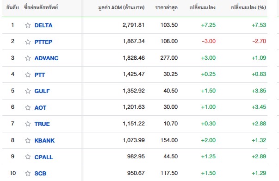Open the PTTEP symbol page
The image size is (279, 181).
[43, 42]
